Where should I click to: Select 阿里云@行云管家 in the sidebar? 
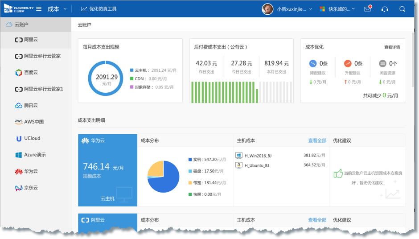36,56
